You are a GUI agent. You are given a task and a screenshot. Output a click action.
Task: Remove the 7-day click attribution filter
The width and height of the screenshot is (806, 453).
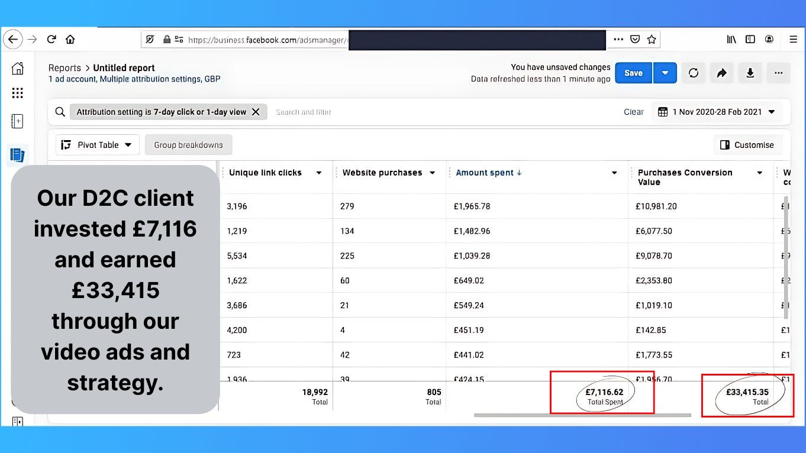[256, 112]
